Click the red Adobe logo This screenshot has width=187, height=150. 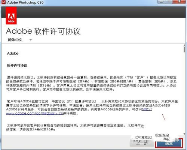[x=11, y=16]
